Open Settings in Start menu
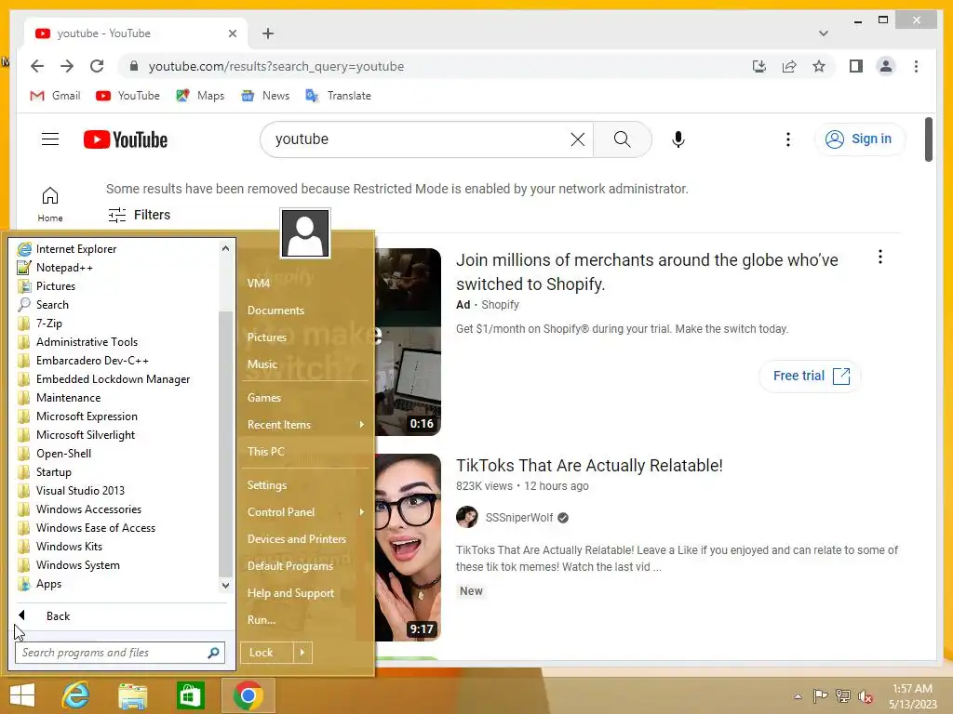This screenshot has height=714, width=953. pos(267,485)
